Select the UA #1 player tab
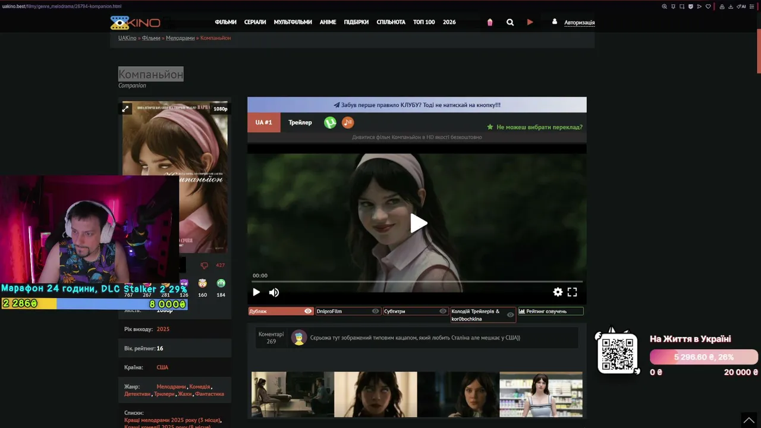This screenshot has height=428, width=761. (264, 122)
